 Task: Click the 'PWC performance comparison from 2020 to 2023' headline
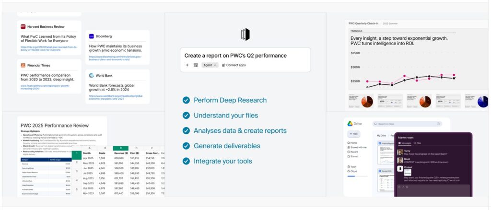point(47,77)
